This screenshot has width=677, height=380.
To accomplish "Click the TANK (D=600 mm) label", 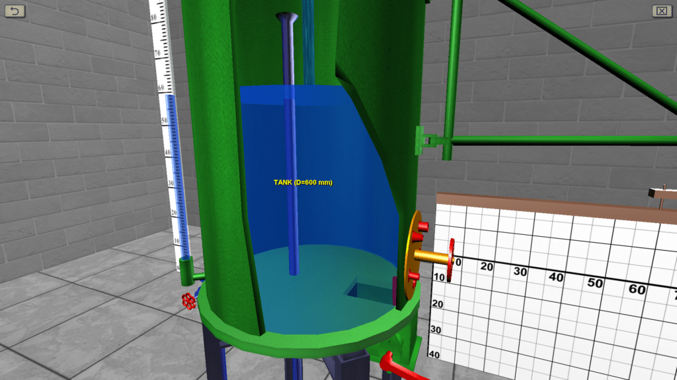I will 303,182.
